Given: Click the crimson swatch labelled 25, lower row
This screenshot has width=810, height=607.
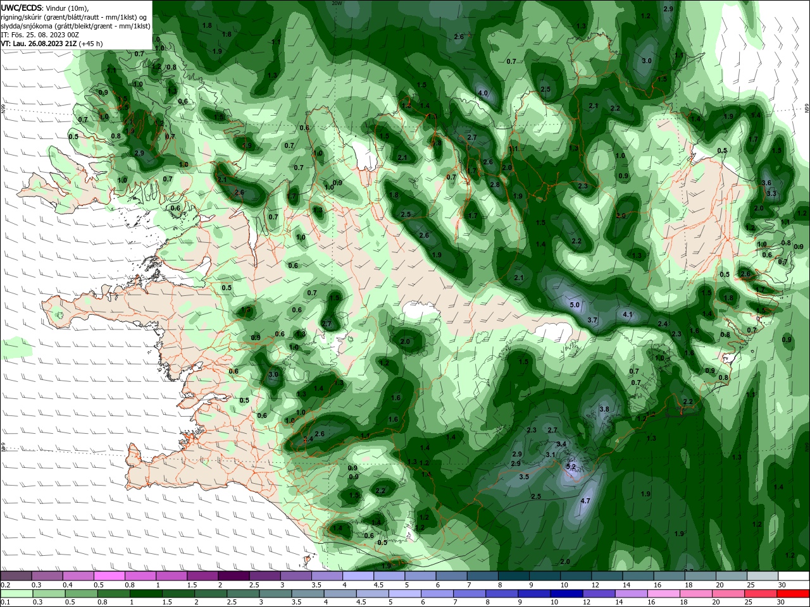Looking at the screenshot, I should point(761,594).
